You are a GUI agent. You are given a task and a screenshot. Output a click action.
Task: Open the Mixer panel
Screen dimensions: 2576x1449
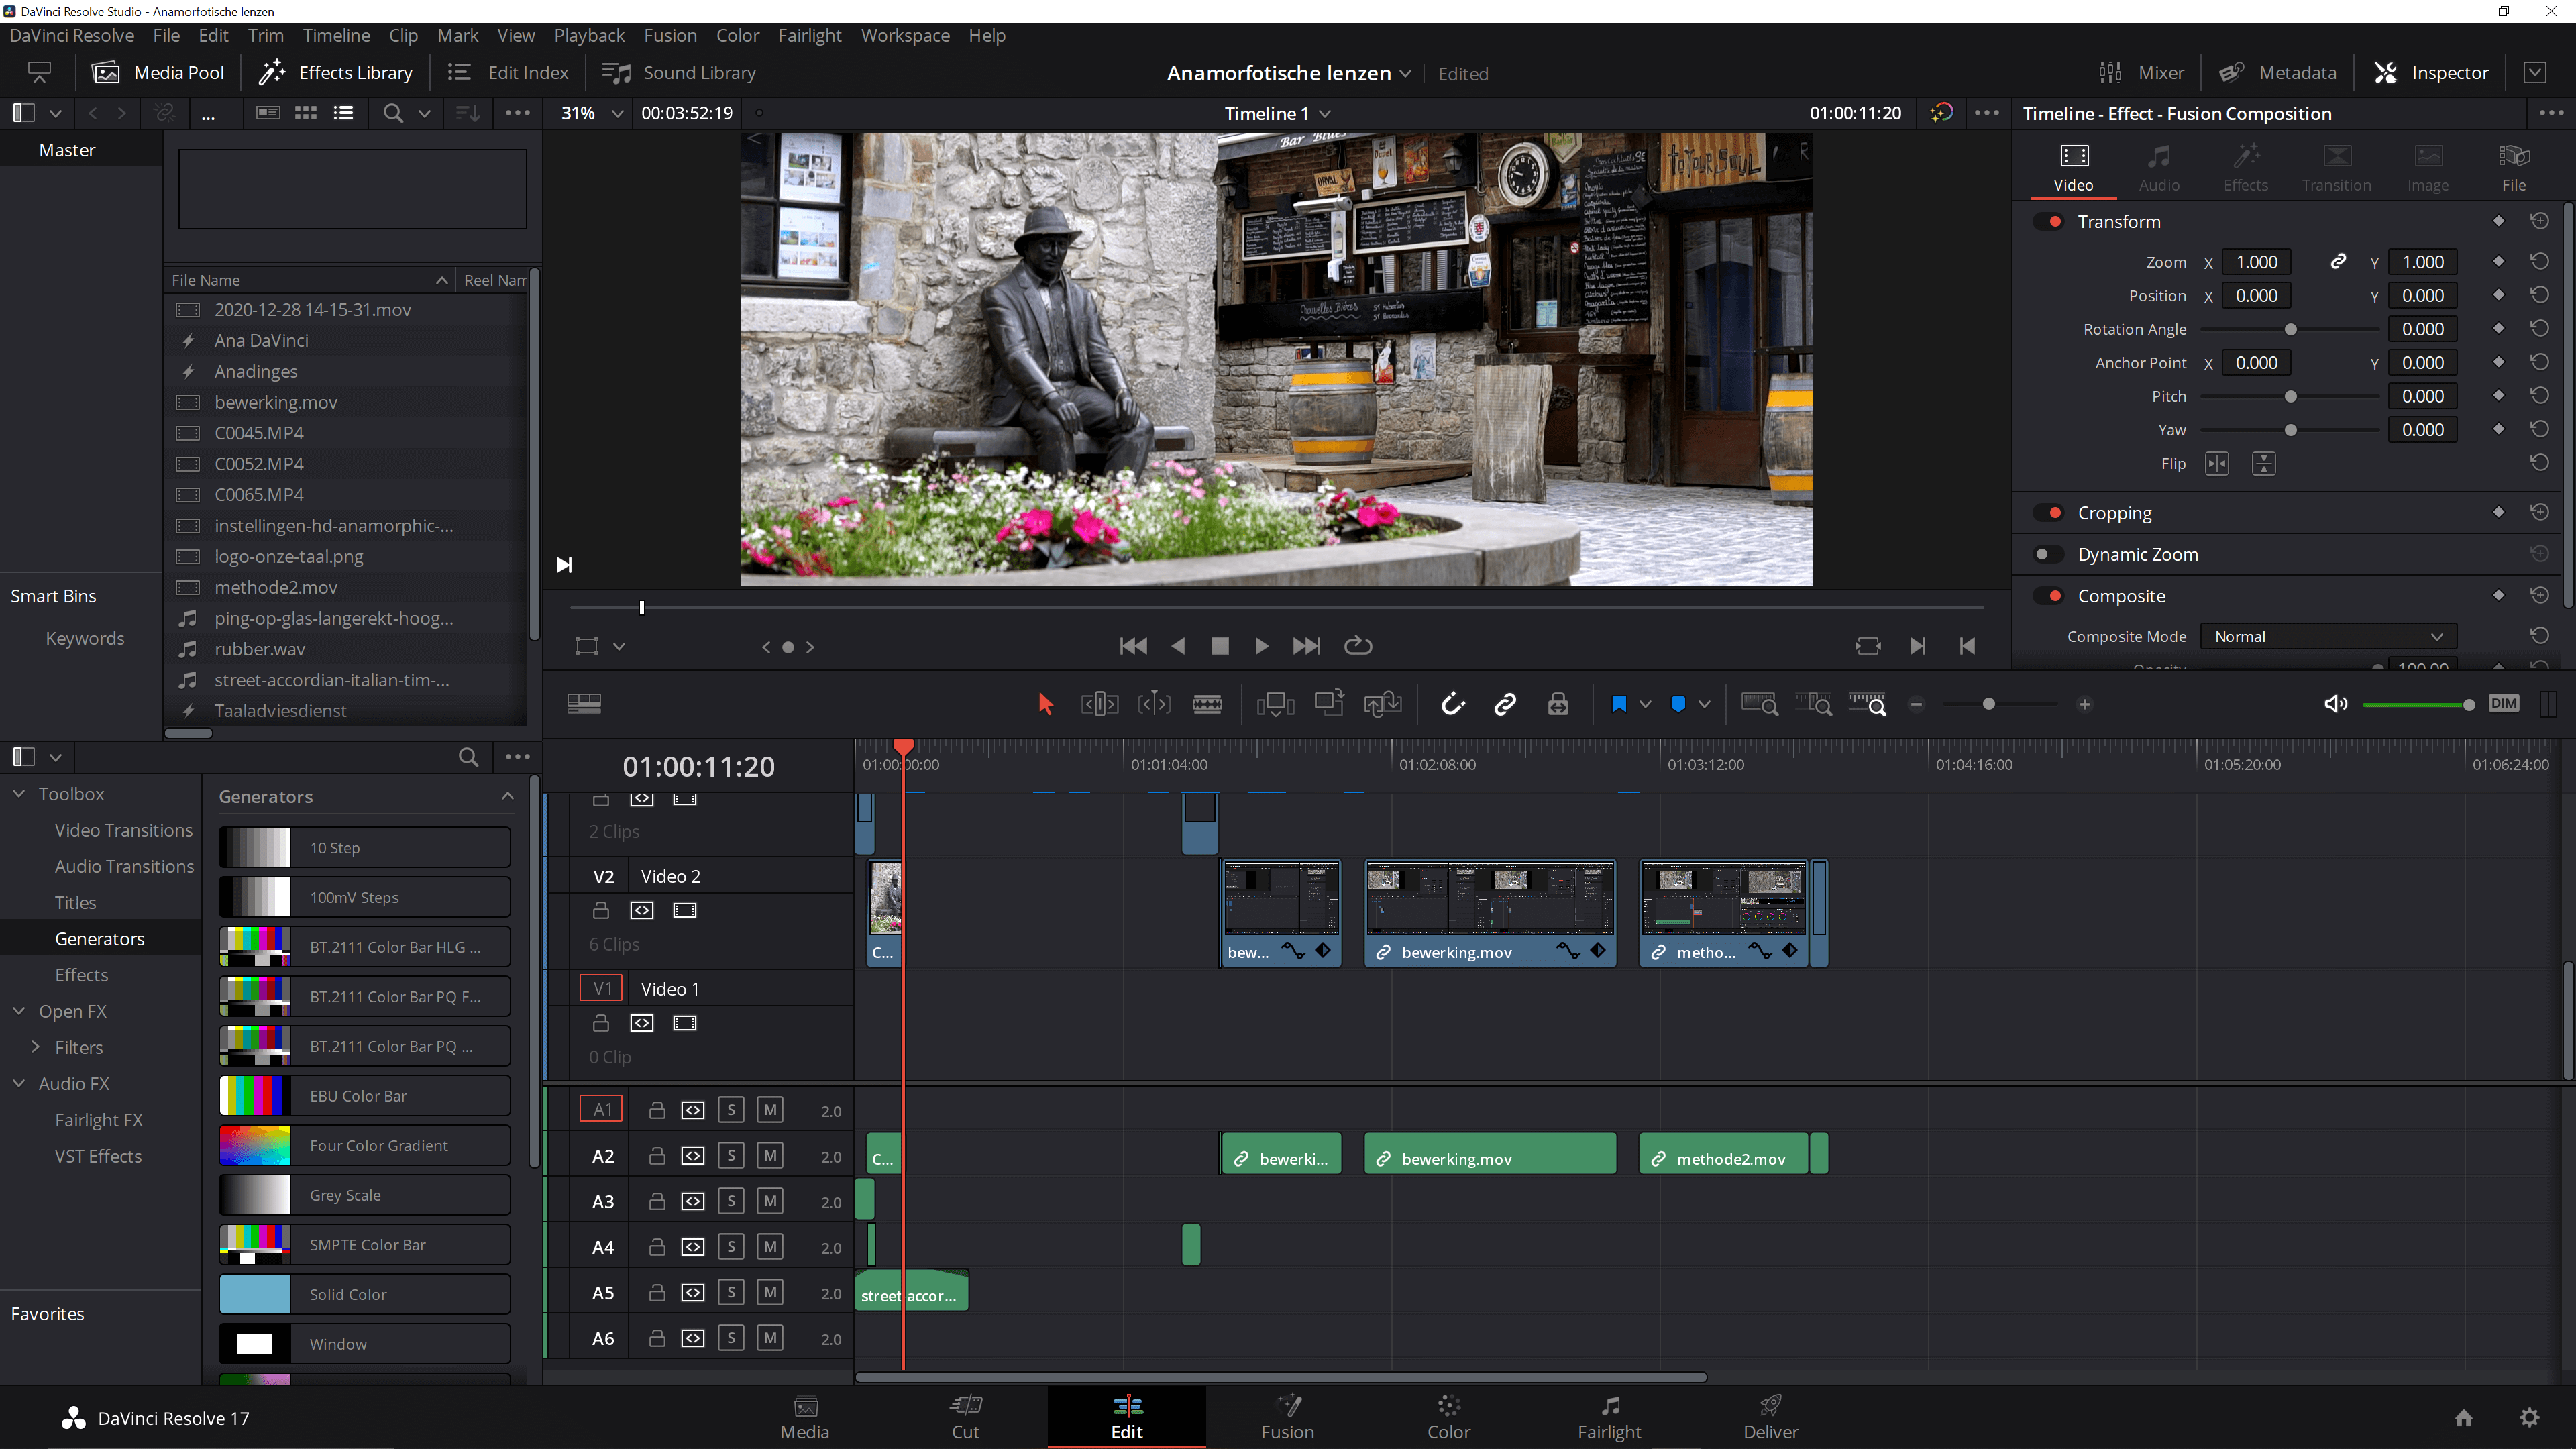tap(2141, 72)
